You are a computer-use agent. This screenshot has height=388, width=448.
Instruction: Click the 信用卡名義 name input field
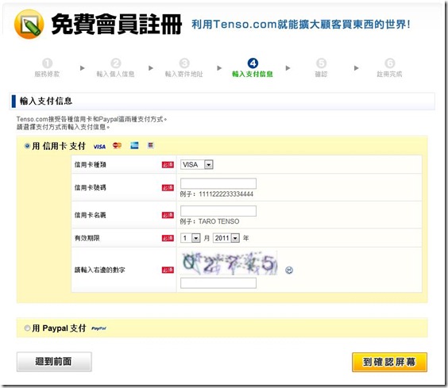pos(218,211)
